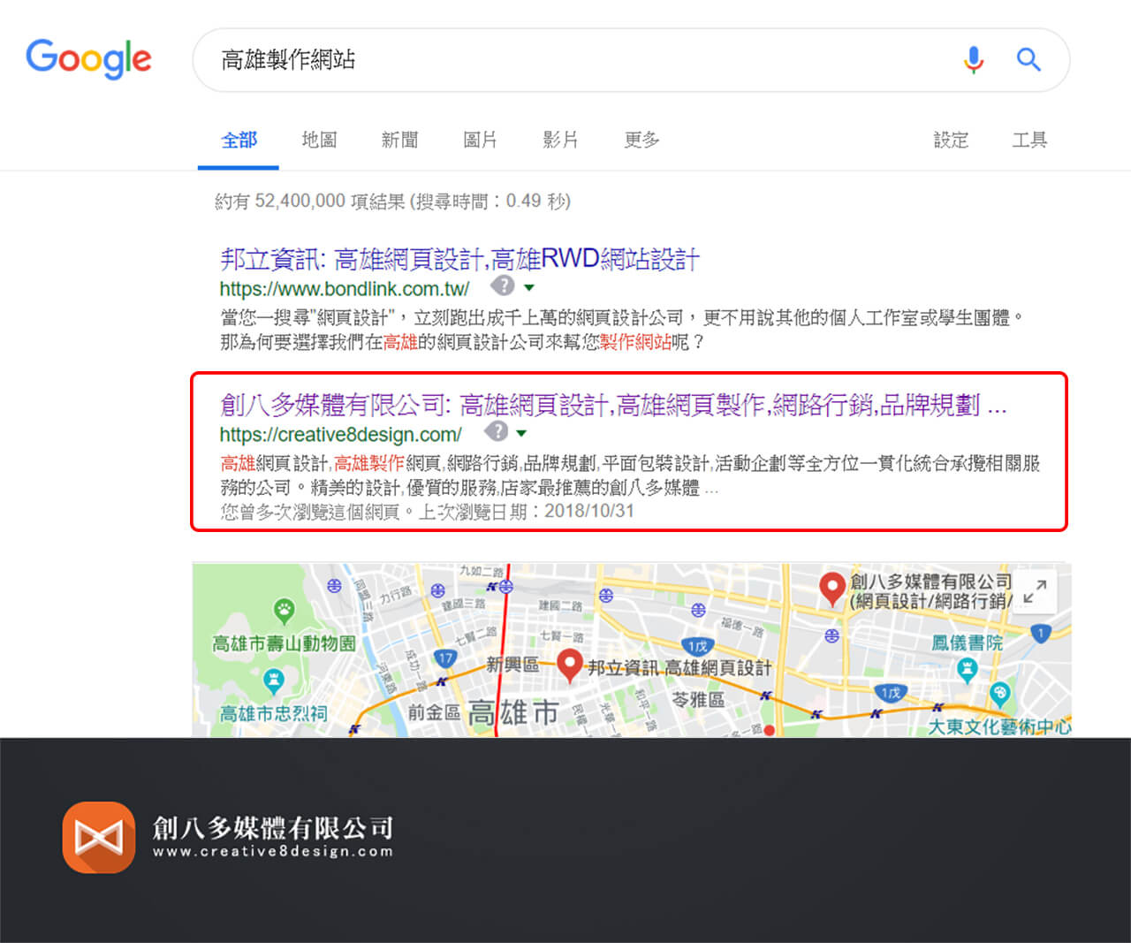Click the 上次瀏覽日期：2018/10/31 text
Viewport: 1131px width, 943px height.
526,511
